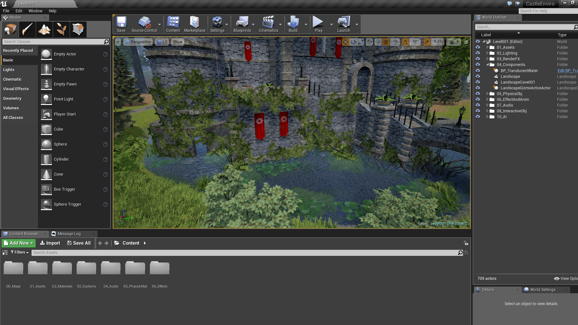Select the Geometry Editing mode icon
The height and width of the screenshot is (325, 578).
tap(78, 29)
